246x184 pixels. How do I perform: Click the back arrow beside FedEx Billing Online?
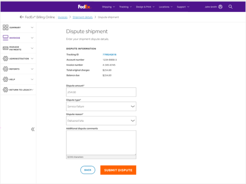pos(22,17)
